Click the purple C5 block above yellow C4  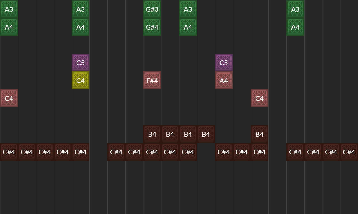81,62
